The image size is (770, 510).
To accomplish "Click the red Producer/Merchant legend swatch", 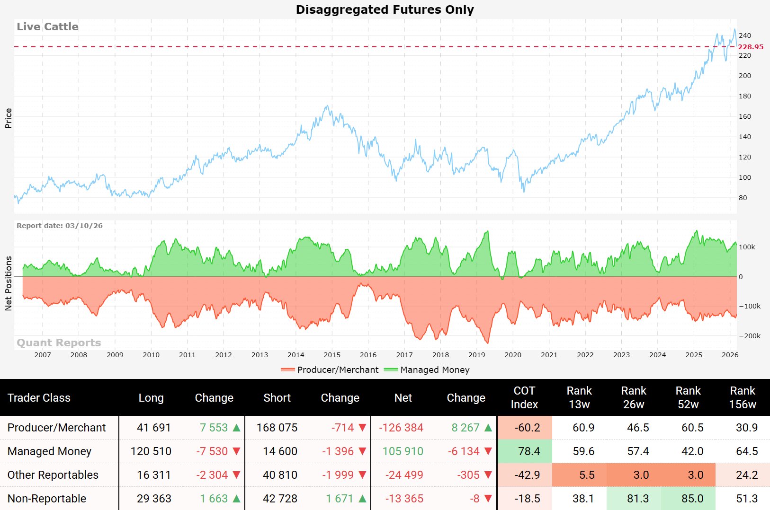I will pyautogui.click(x=287, y=370).
